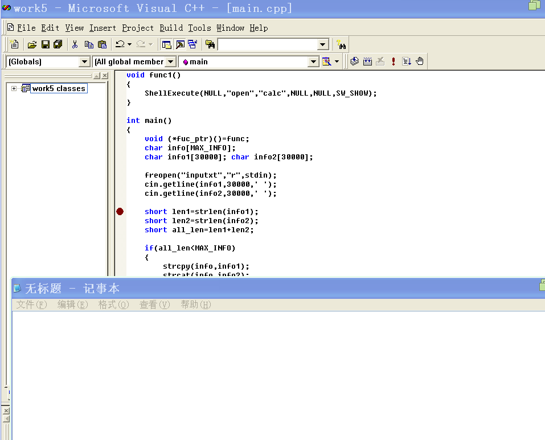Viewport: 545px width, 440px height.
Task: Execute the program via the red exclamation icon
Action: [393, 61]
